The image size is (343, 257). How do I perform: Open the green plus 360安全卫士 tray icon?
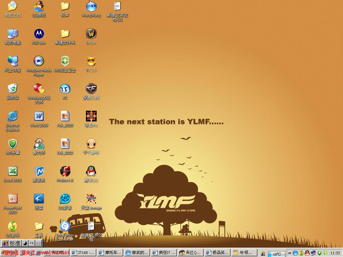pyautogui.click(x=325, y=253)
